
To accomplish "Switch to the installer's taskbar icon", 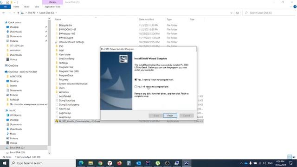I will click(x=187, y=163).
